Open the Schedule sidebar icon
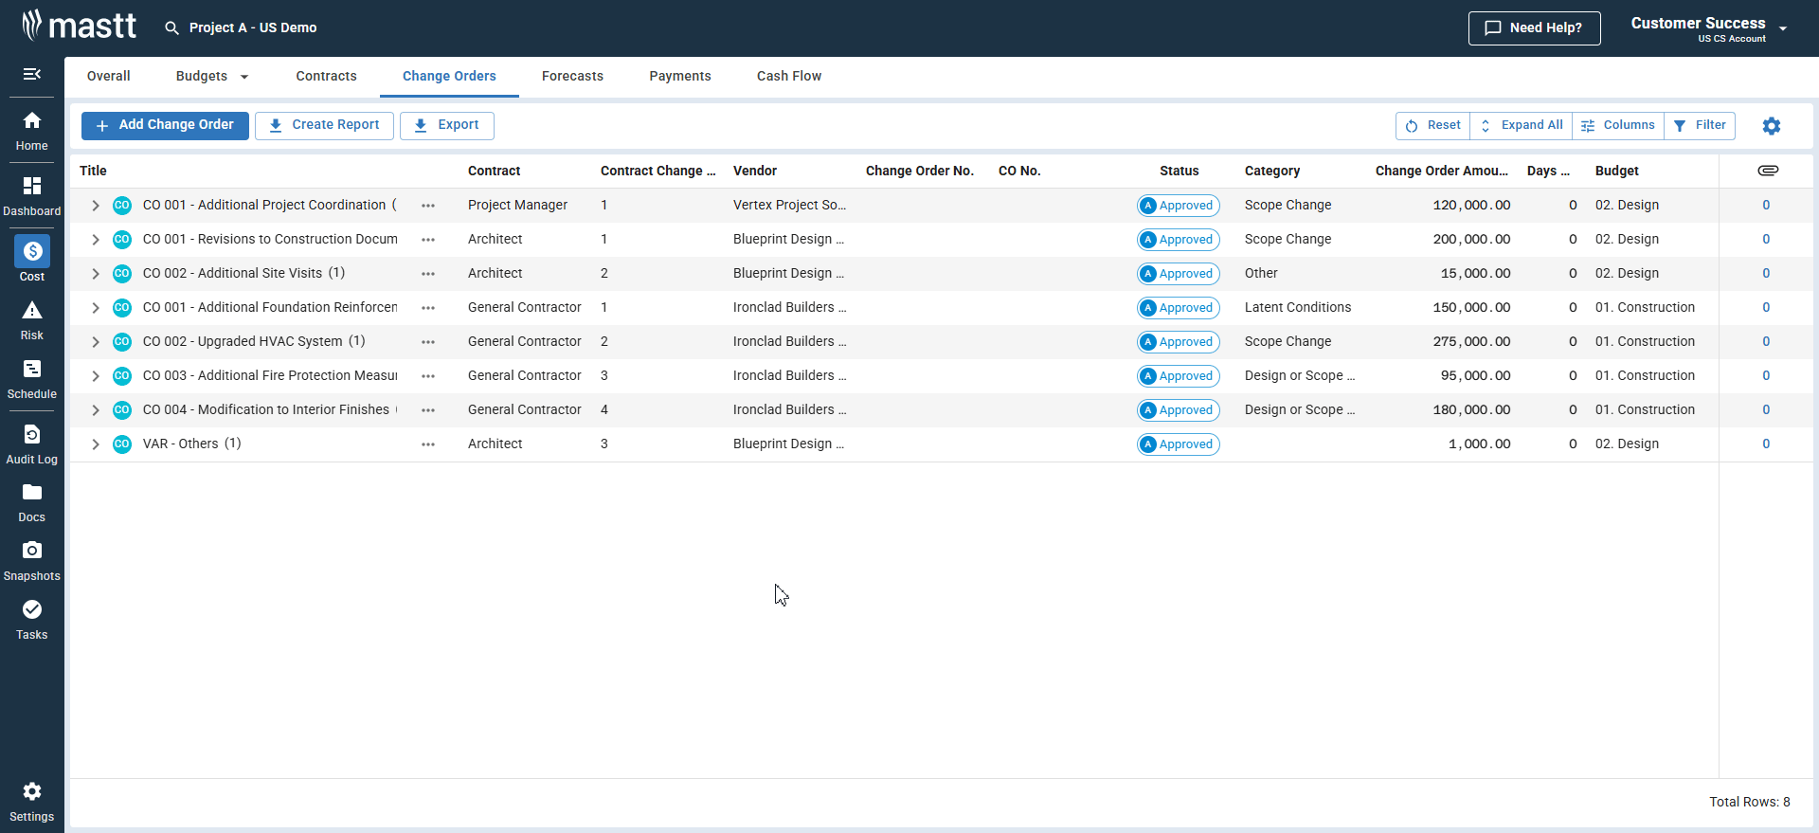The image size is (1819, 833). 31,379
